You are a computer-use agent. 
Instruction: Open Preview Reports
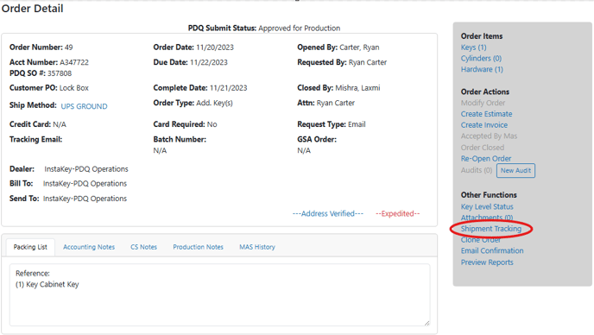click(487, 262)
